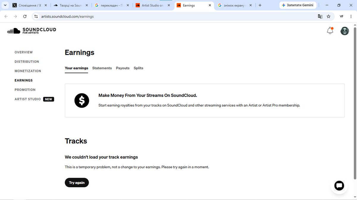Switch to the Payouts tab
Viewport: 357px width, 200px height.
(x=123, y=68)
